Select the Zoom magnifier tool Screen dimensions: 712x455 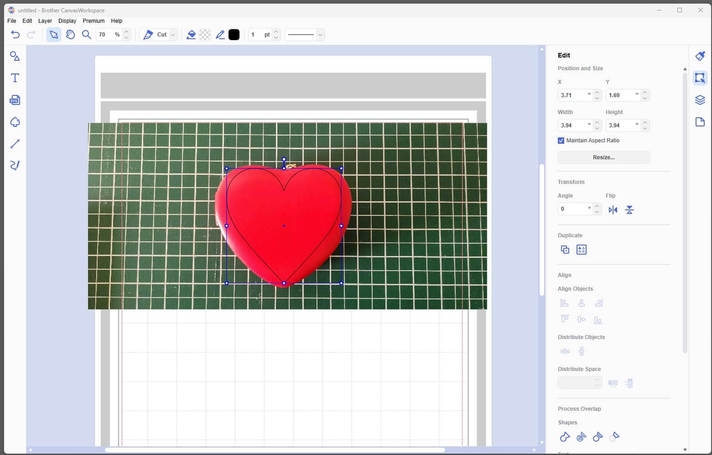click(x=86, y=35)
